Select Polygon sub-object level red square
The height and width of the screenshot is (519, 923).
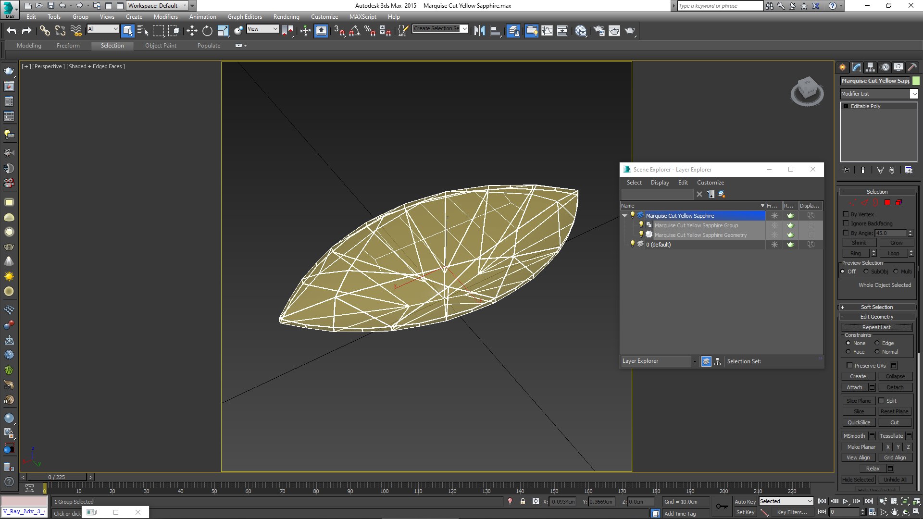pyautogui.click(x=887, y=202)
